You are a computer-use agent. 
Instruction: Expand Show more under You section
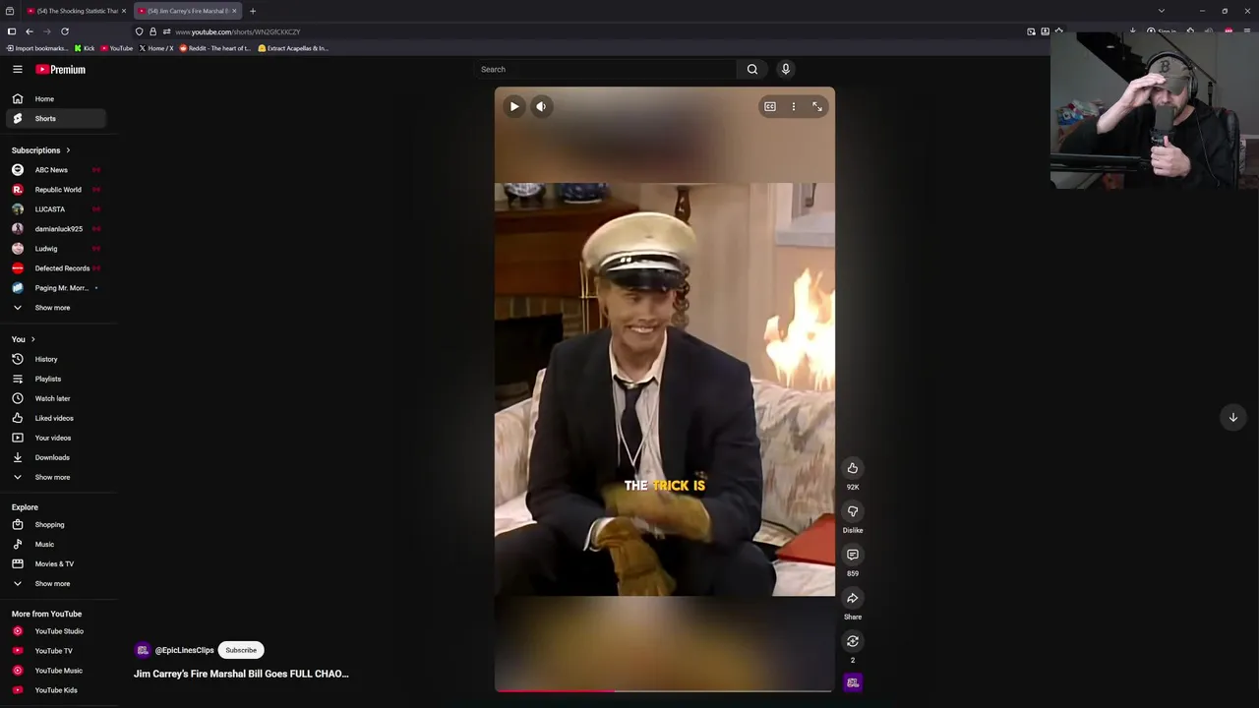pos(57,477)
